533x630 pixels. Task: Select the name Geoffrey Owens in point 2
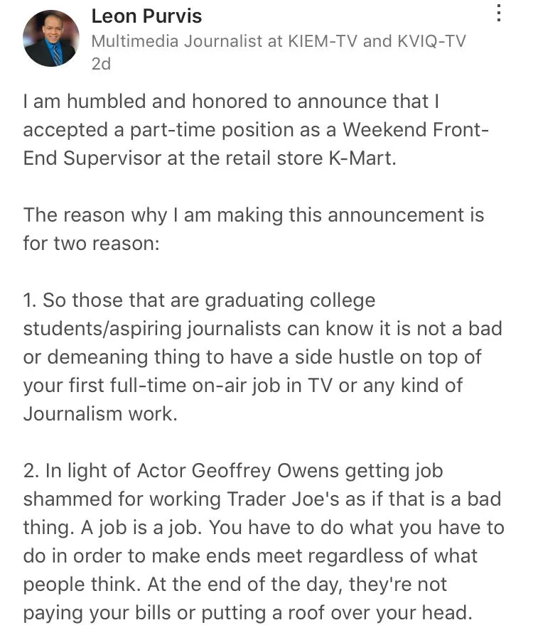265,471
